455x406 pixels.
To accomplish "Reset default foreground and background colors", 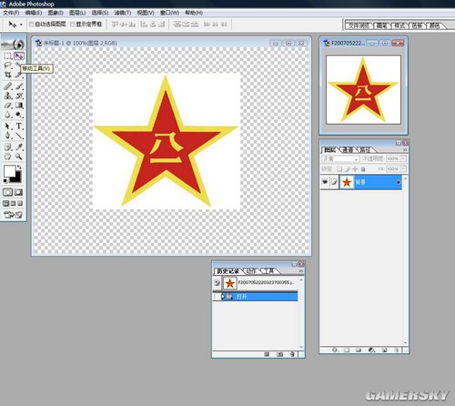I will [x=5, y=181].
